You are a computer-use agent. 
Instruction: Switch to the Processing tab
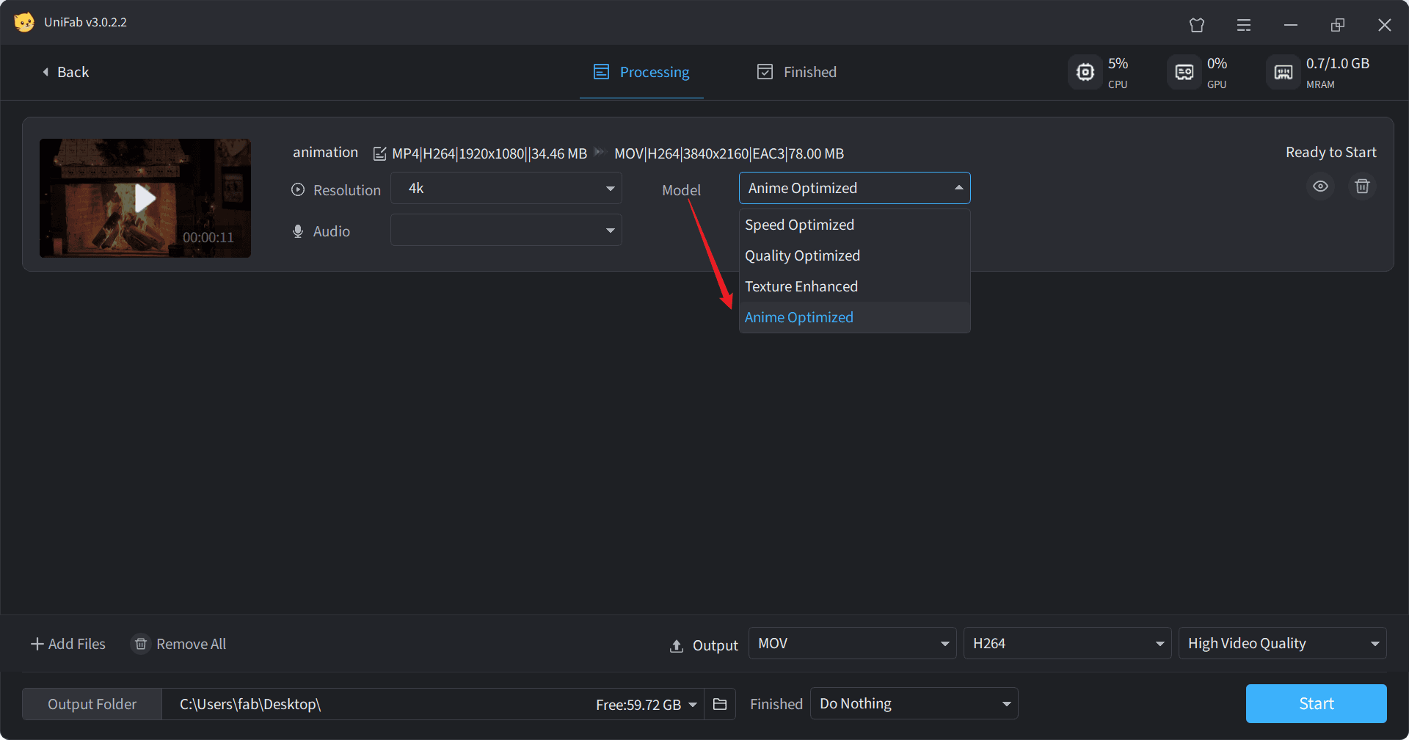[x=641, y=72]
